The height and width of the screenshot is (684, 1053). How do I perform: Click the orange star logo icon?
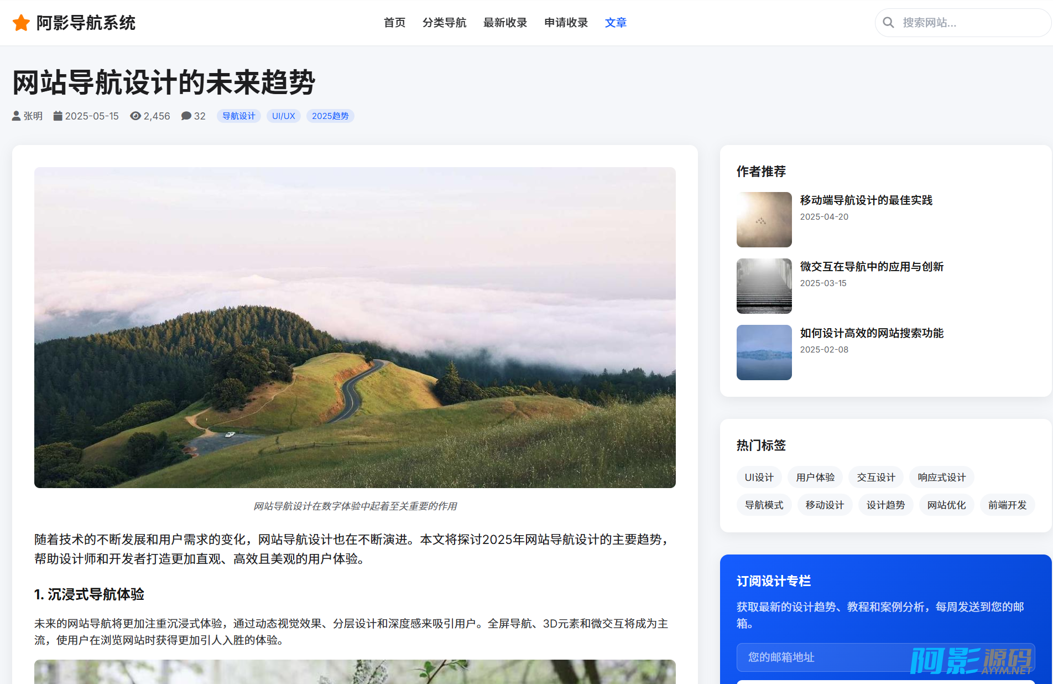point(21,23)
